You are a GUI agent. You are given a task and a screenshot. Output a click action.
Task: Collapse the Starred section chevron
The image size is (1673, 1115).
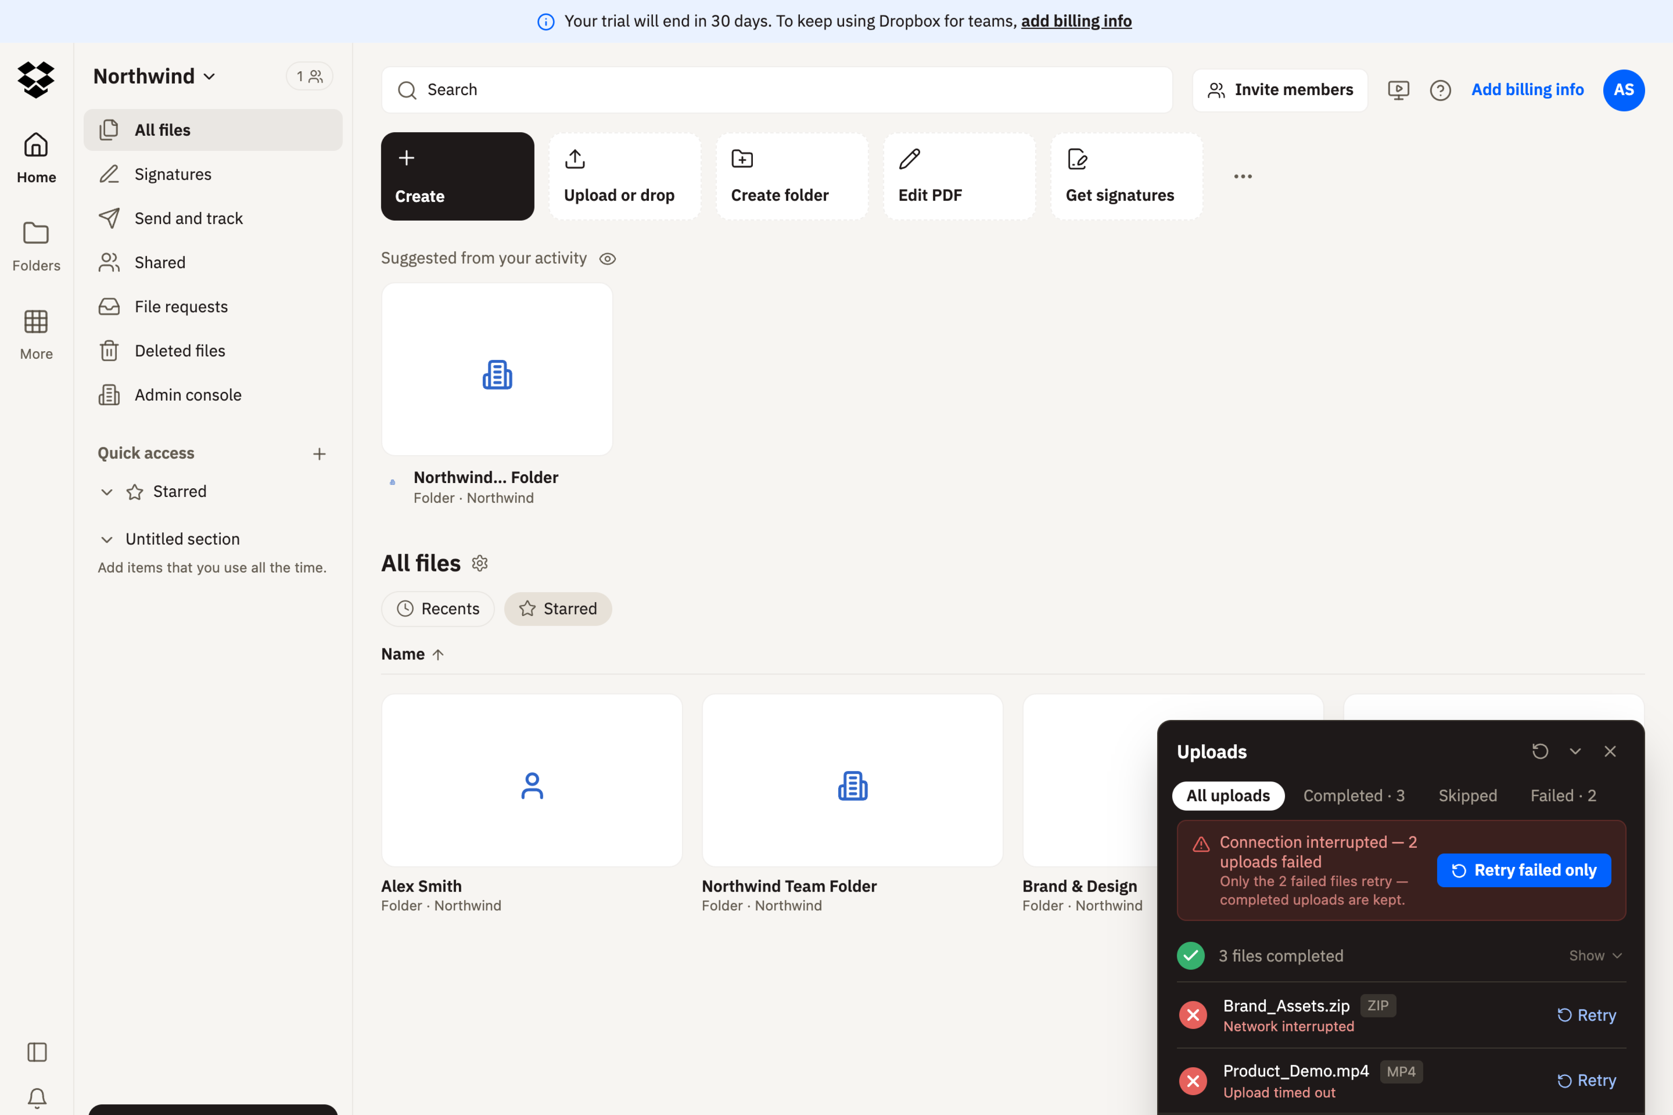pos(107,492)
